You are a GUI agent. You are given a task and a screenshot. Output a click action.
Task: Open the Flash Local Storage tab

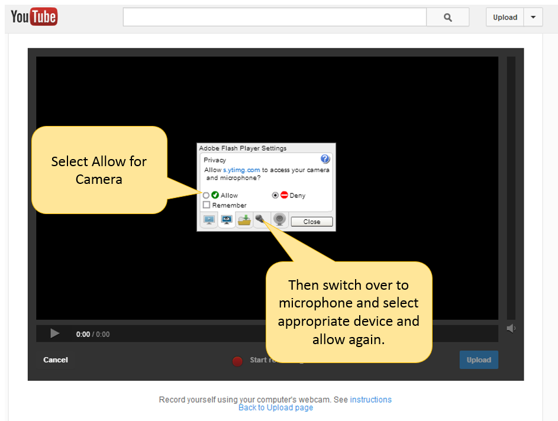coord(244,220)
